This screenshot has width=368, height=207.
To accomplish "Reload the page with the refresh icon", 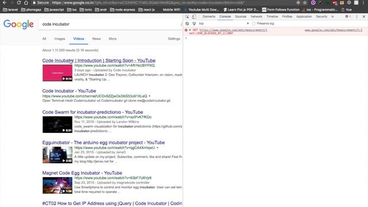I will click(19, 2).
